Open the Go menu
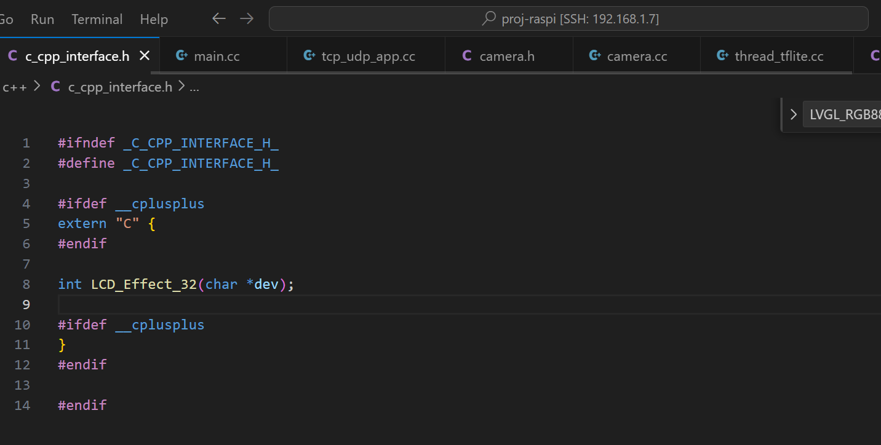Viewport: 881px width, 445px height. pyautogui.click(x=6, y=19)
